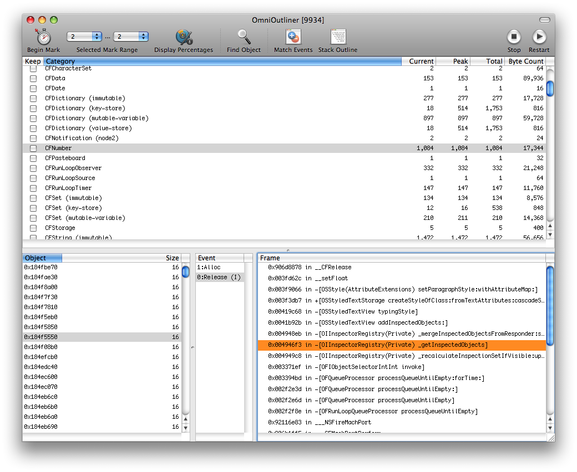Screen dimensions: 577x472
Task: Sort by Total column header
Action: coord(487,61)
